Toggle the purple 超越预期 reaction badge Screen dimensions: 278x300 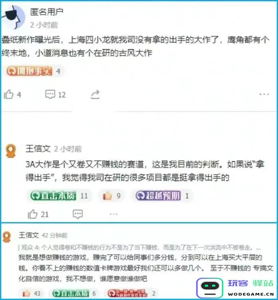[x=162, y=196]
